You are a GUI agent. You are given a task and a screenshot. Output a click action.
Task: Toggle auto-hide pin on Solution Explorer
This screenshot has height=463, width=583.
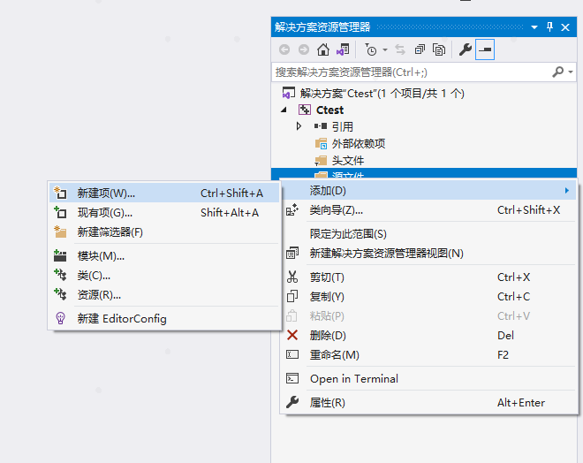point(550,27)
